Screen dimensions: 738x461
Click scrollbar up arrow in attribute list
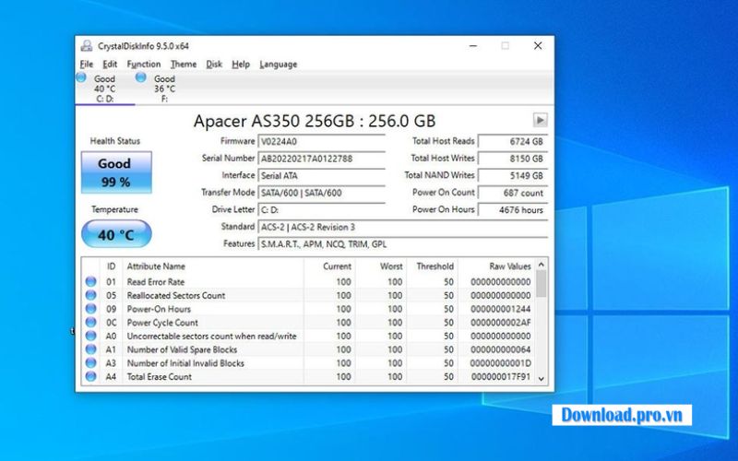[x=541, y=266]
